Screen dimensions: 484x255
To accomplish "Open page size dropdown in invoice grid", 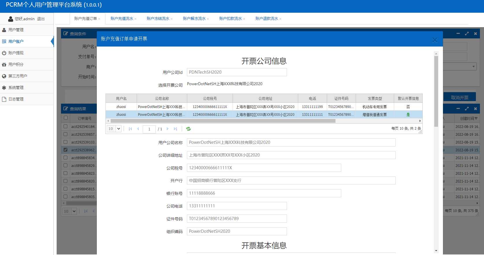I will tap(118, 129).
